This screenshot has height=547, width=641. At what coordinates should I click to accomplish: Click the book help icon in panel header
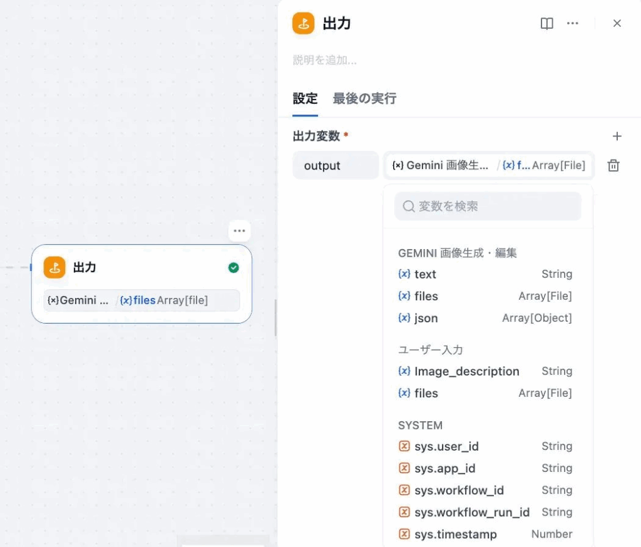pos(546,24)
